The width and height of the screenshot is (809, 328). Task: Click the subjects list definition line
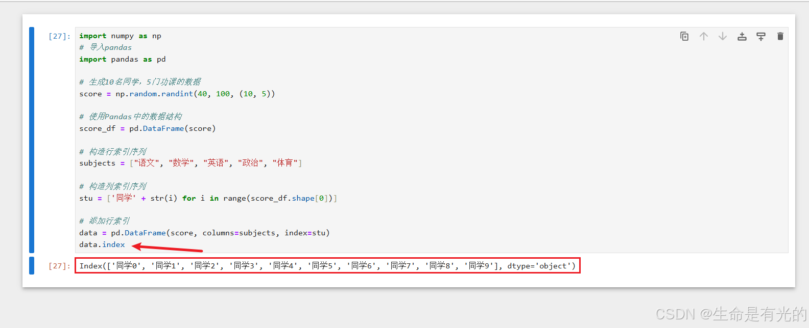click(x=191, y=163)
